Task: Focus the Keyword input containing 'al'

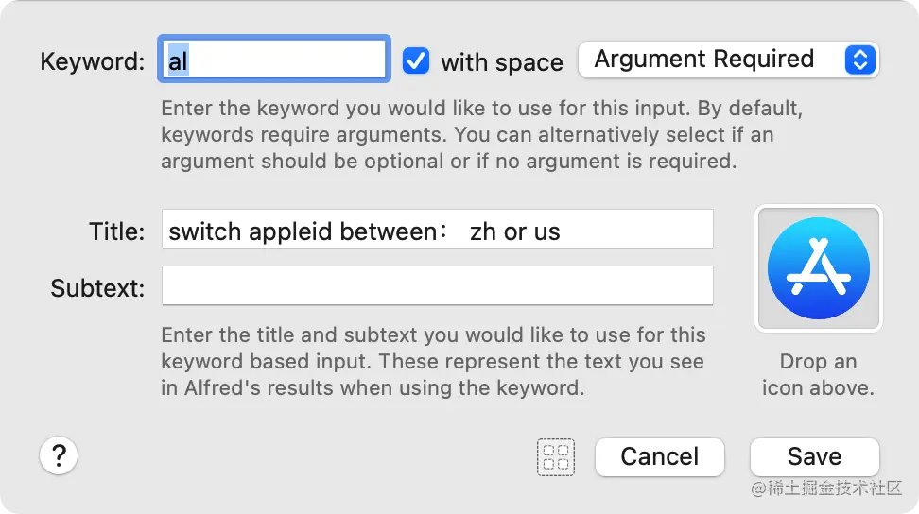Action: click(274, 60)
